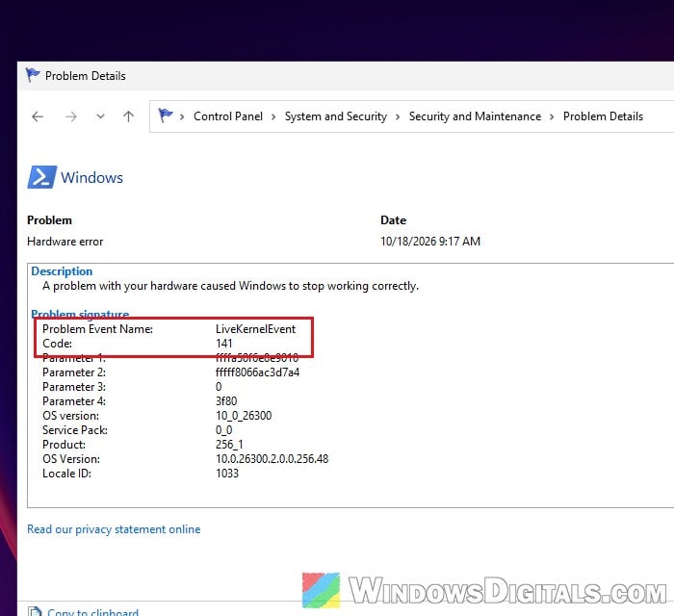Viewport: 674px width, 616px height.
Task: Expand the chevron before Control Panel breadcrumb
Action: 182,116
